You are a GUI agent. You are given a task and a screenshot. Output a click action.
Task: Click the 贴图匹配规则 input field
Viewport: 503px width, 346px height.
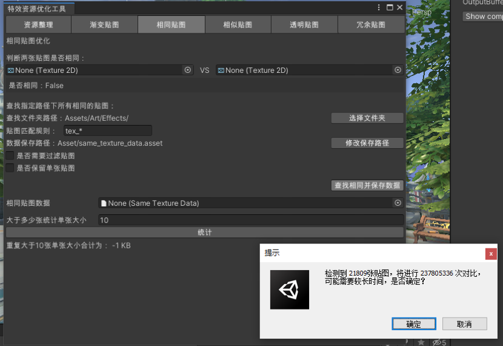tap(108, 131)
